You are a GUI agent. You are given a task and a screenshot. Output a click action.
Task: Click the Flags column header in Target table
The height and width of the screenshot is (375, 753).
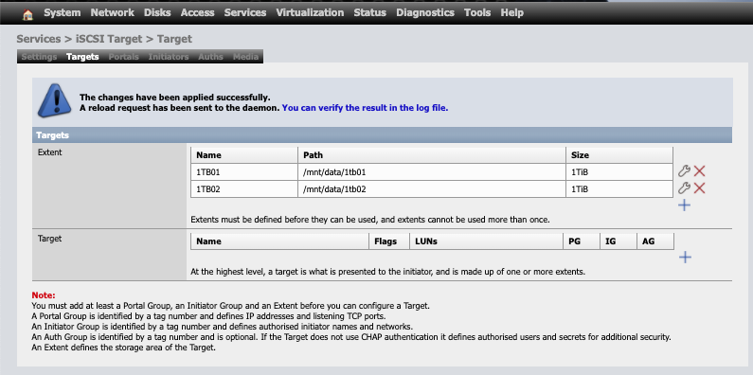[389, 241]
